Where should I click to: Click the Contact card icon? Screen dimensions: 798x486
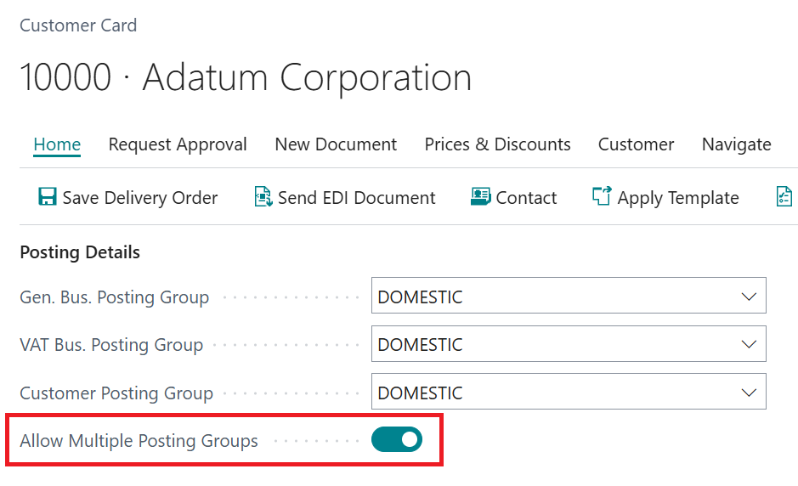coord(480,197)
